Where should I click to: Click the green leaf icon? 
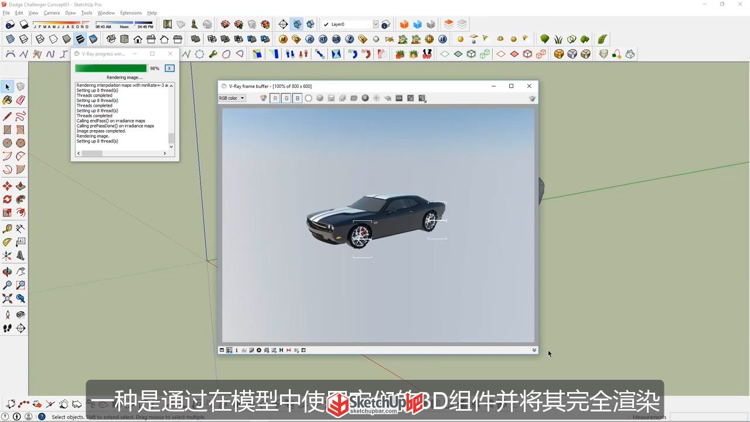point(602,39)
